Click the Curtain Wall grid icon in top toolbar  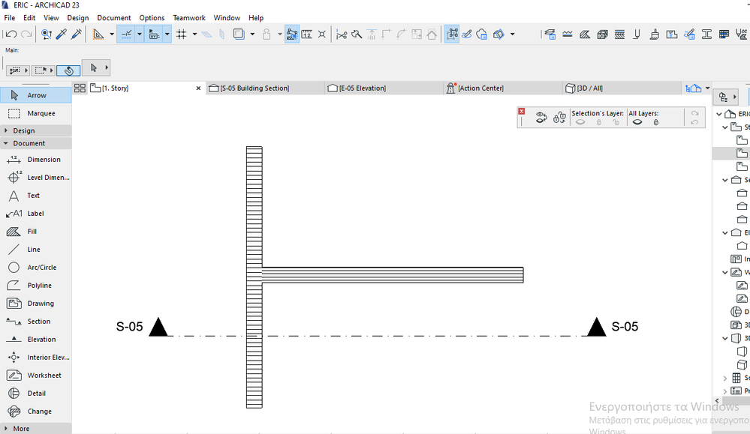tap(724, 34)
